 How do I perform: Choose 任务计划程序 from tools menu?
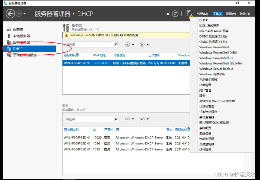[208, 112]
